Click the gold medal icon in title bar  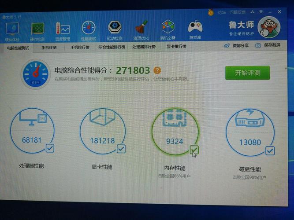pyautogui.click(x=211, y=13)
